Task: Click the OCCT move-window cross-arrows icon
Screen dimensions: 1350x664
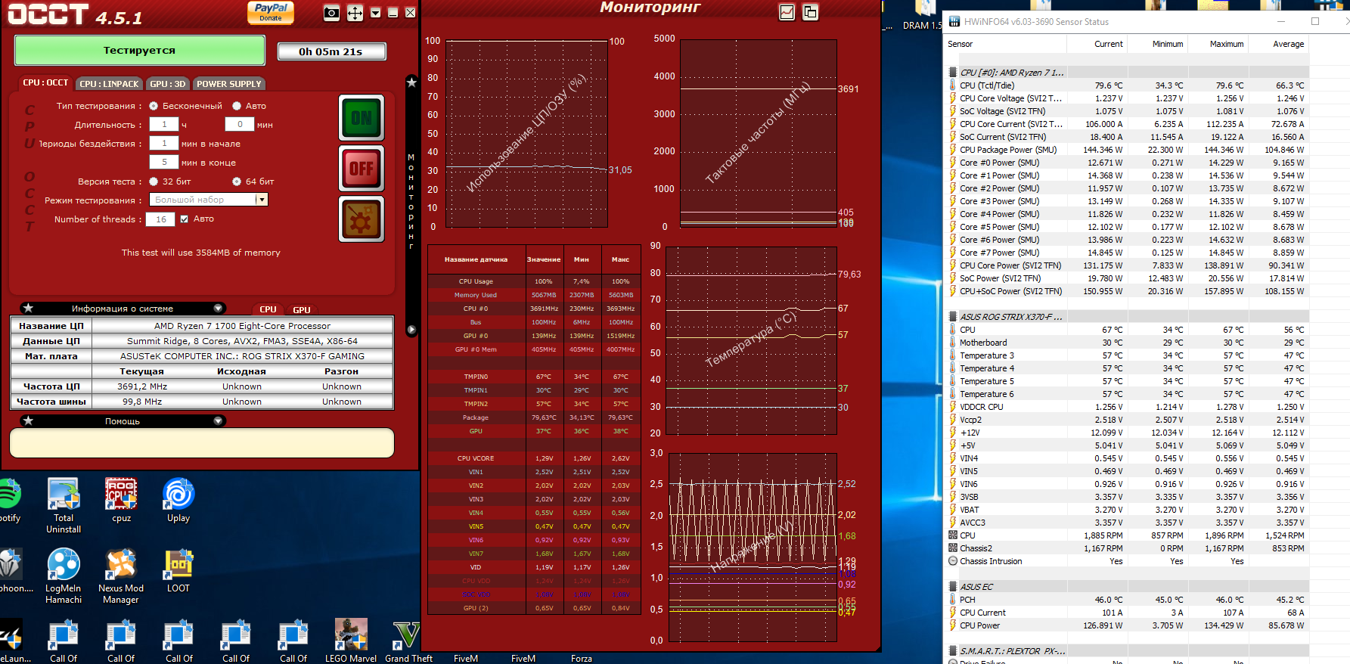Action: [x=355, y=13]
